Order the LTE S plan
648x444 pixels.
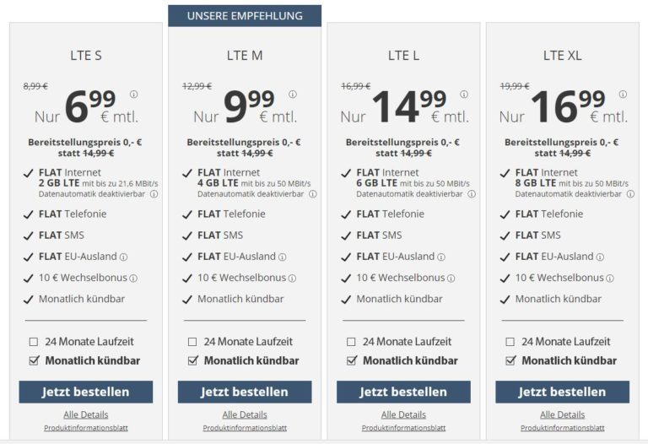click(x=86, y=392)
